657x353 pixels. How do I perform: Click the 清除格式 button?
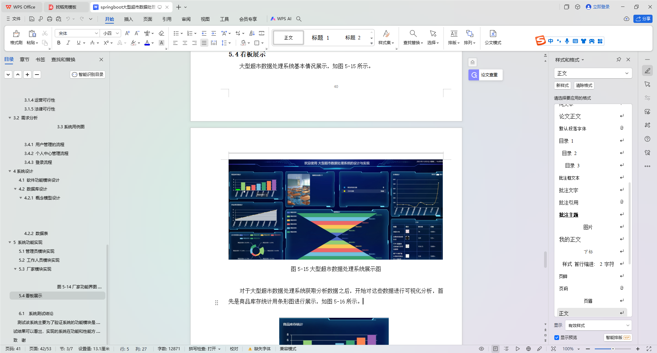(x=584, y=86)
